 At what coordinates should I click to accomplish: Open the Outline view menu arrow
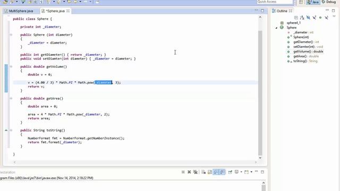(x=334, y=16)
